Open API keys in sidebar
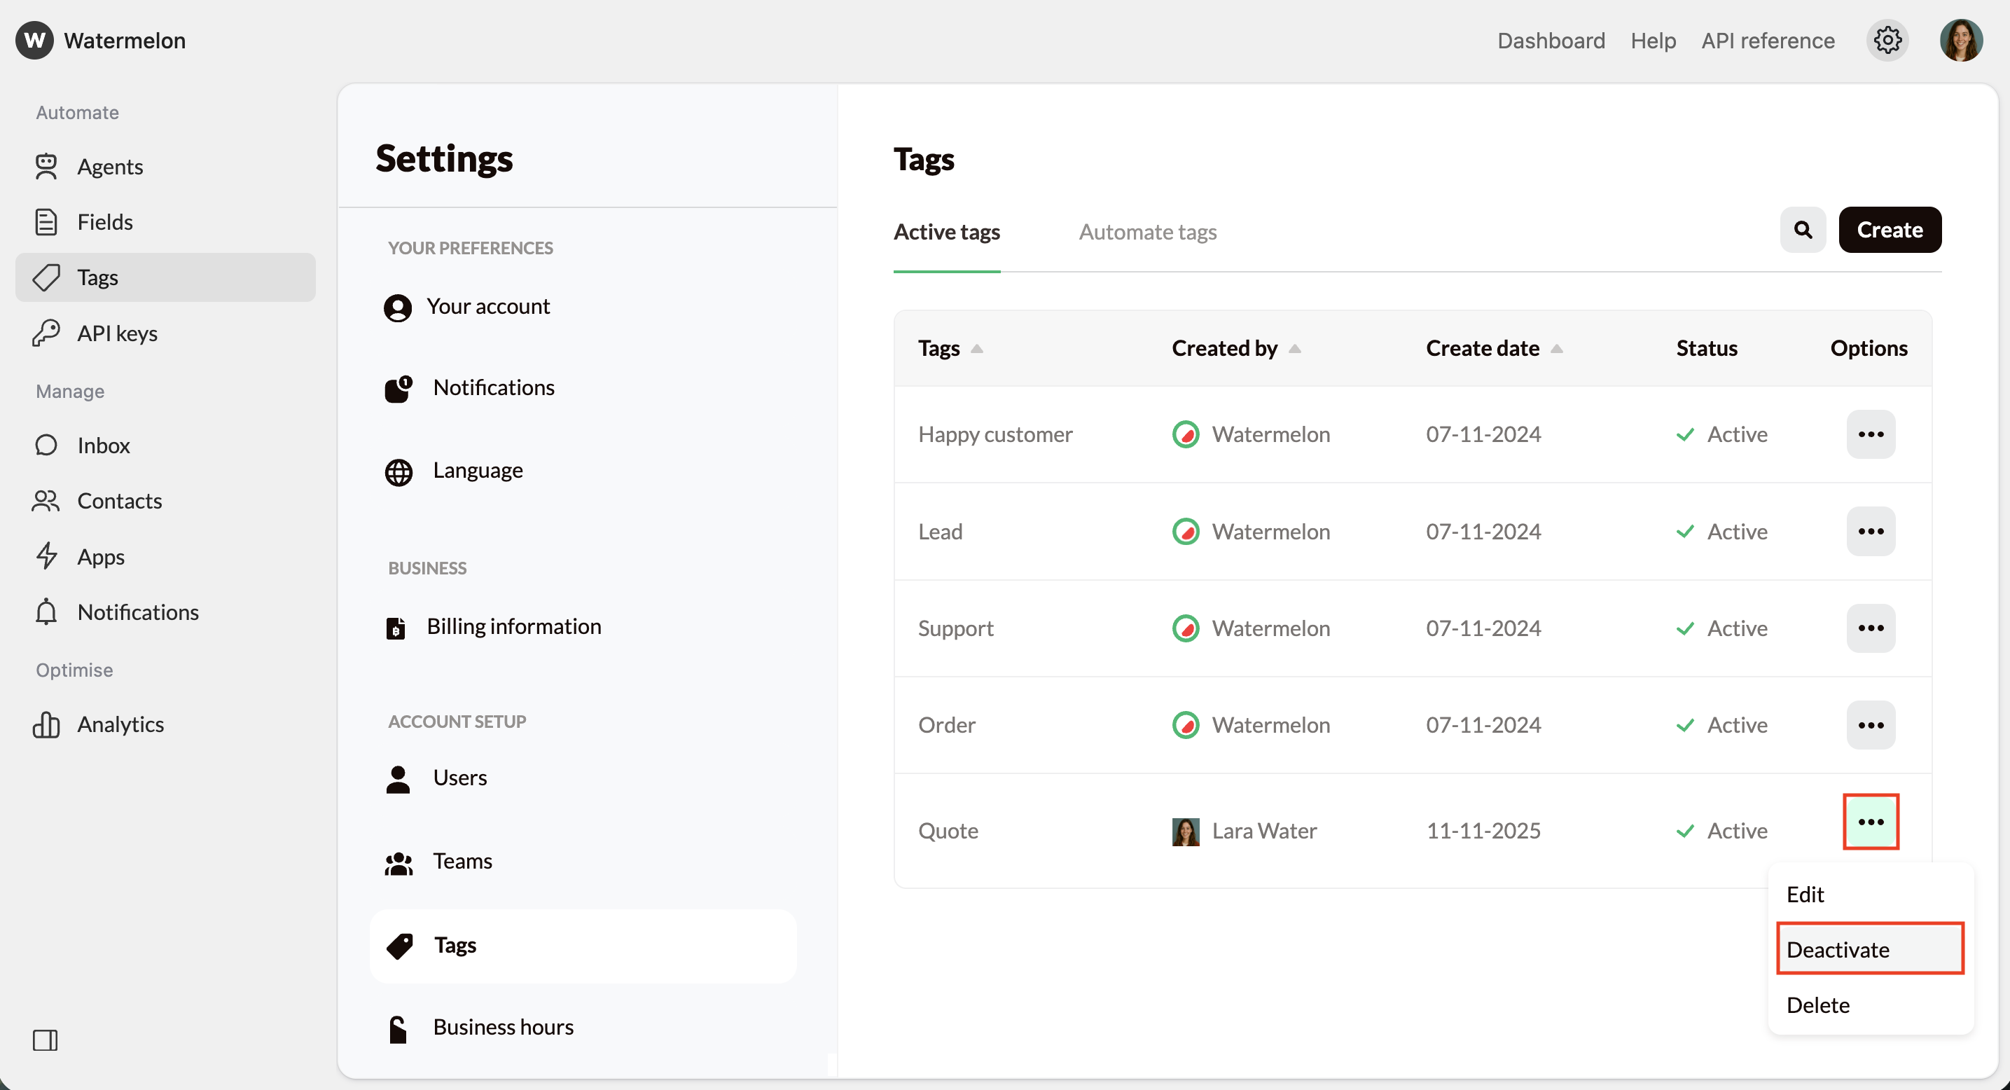Image resolution: width=2010 pixels, height=1090 pixels. click(x=117, y=333)
